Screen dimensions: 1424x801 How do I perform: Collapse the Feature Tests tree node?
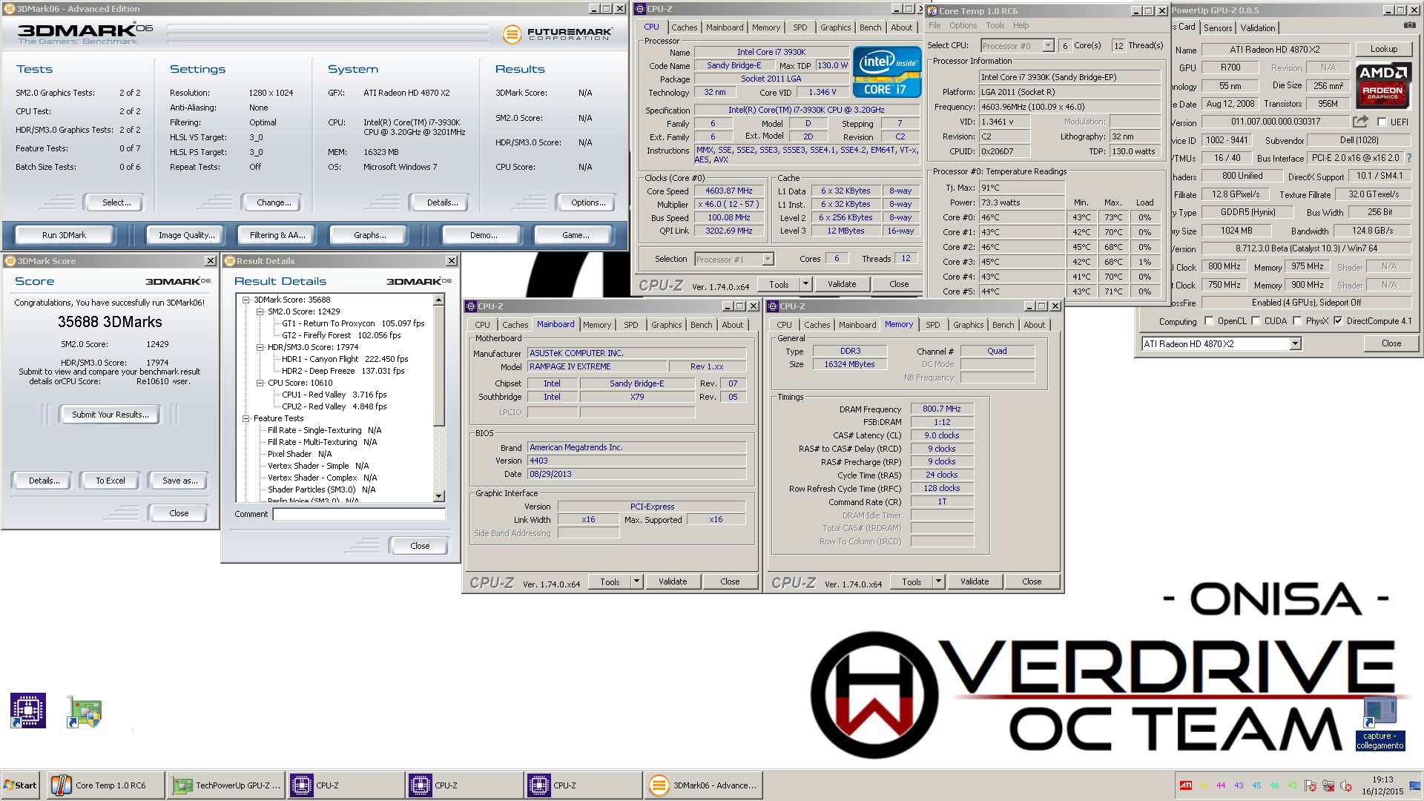(245, 419)
